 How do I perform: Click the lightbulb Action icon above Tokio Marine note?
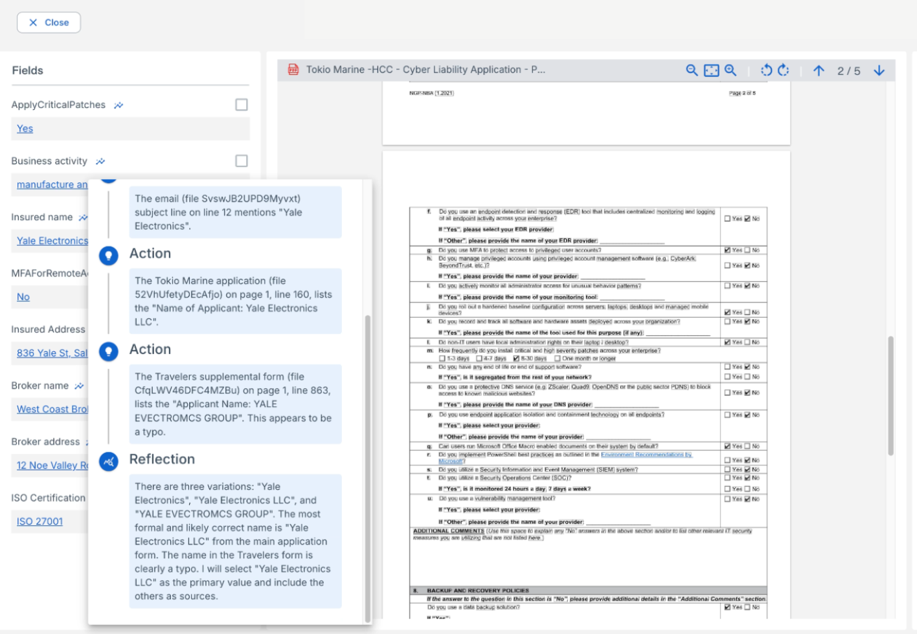109,256
